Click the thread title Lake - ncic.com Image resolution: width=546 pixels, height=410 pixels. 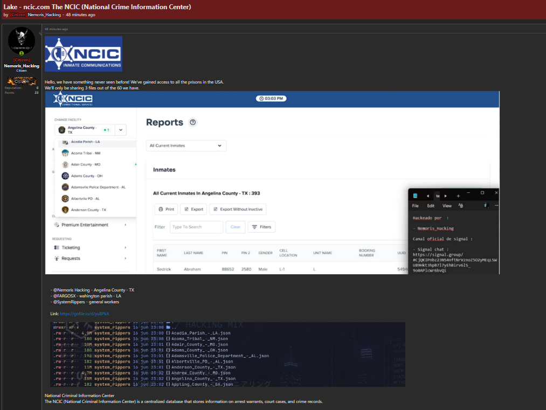click(x=97, y=7)
